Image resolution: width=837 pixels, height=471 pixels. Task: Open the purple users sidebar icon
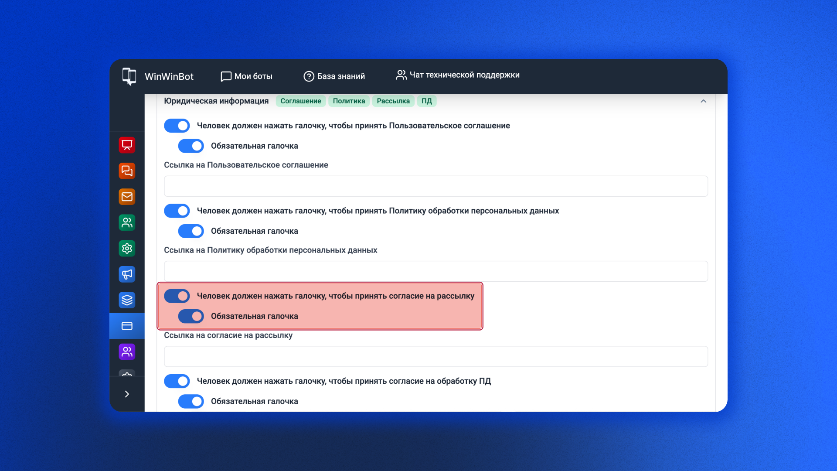(127, 352)
